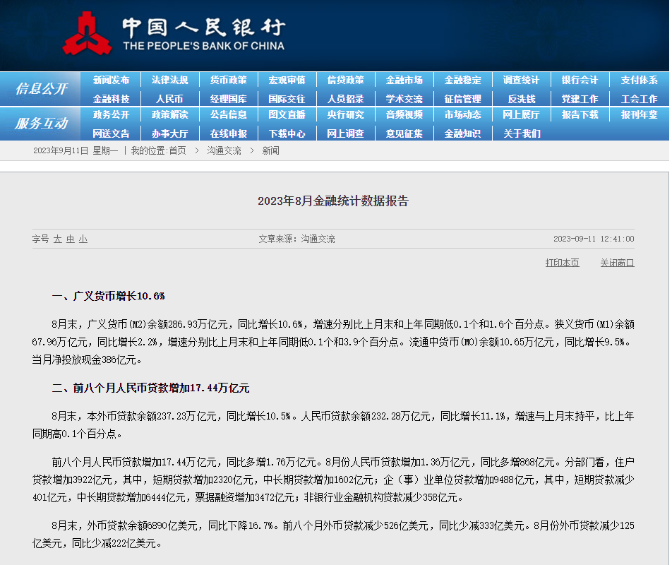This screenshot has height=565, width=672.
Task: Open 金融市场 navigation link
Action: (x=404, y=81)
